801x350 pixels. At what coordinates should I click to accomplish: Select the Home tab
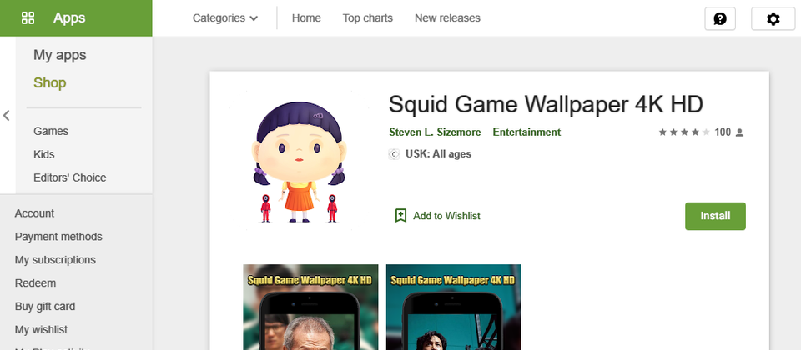[306, 17]
